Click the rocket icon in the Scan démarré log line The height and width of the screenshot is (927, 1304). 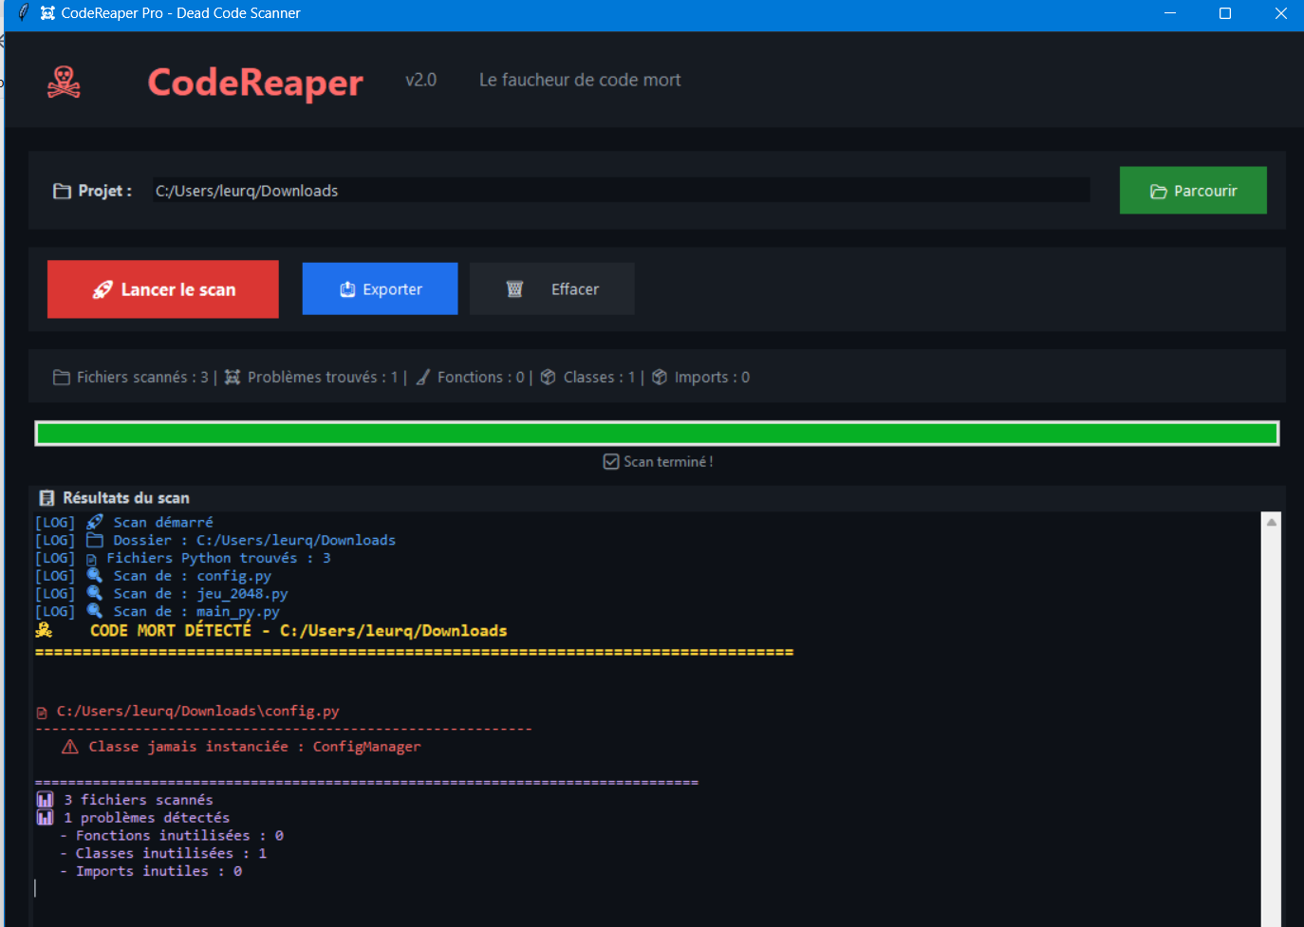pyautogui.click(x=95, y=522)
